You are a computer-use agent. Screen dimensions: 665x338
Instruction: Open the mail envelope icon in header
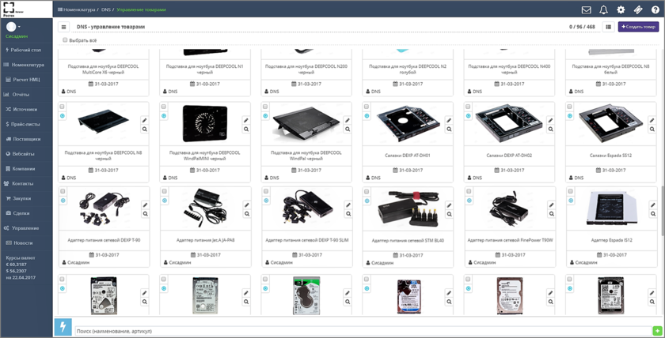click(586, 10)
